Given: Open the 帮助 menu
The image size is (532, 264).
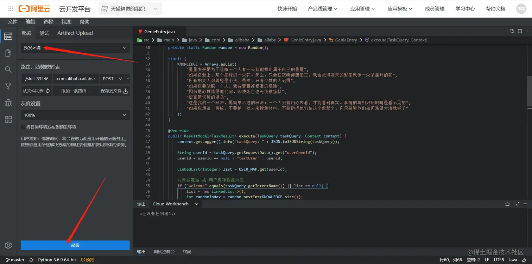Looking at the screenshot, I should (x=84, y=22).
